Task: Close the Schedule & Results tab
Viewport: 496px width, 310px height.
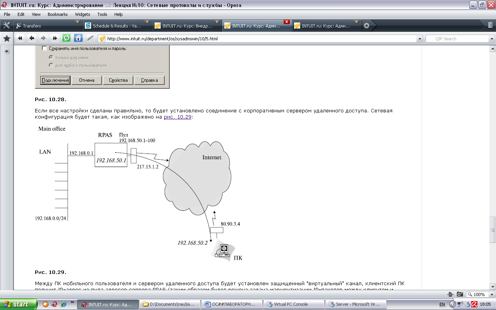Action: [x=147, y=22]
